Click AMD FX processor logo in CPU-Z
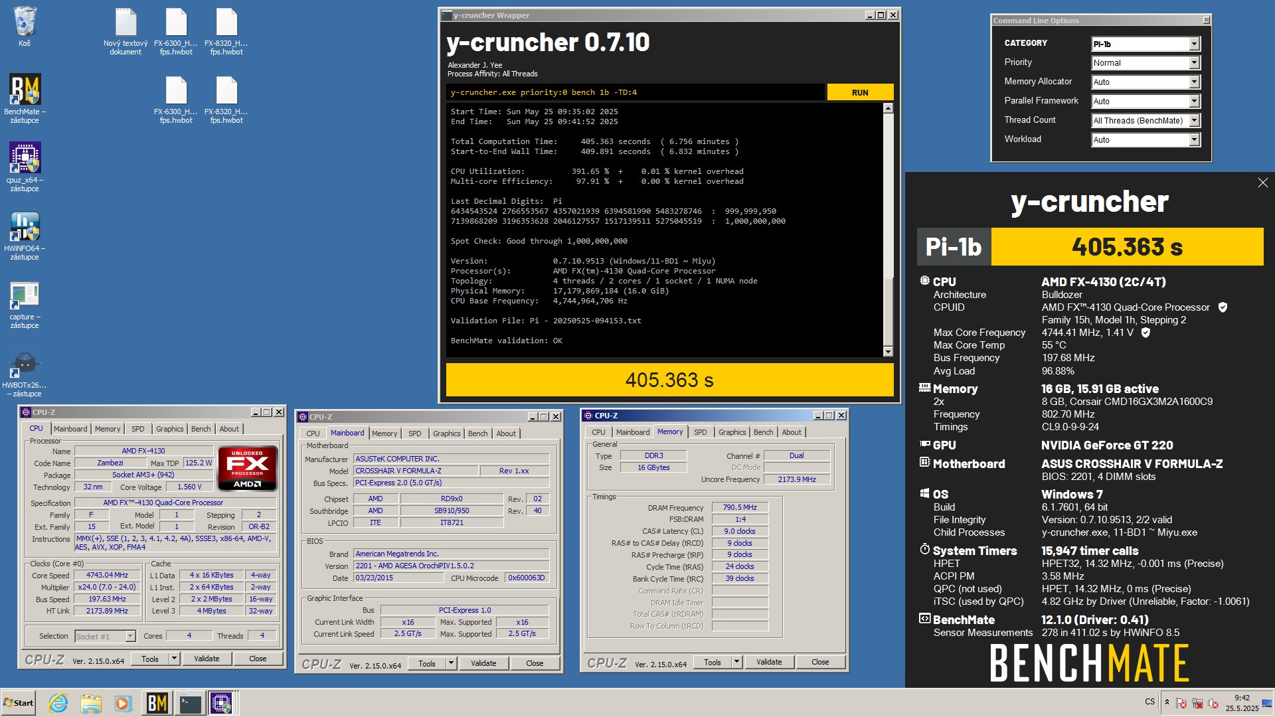 click(247, 468)
